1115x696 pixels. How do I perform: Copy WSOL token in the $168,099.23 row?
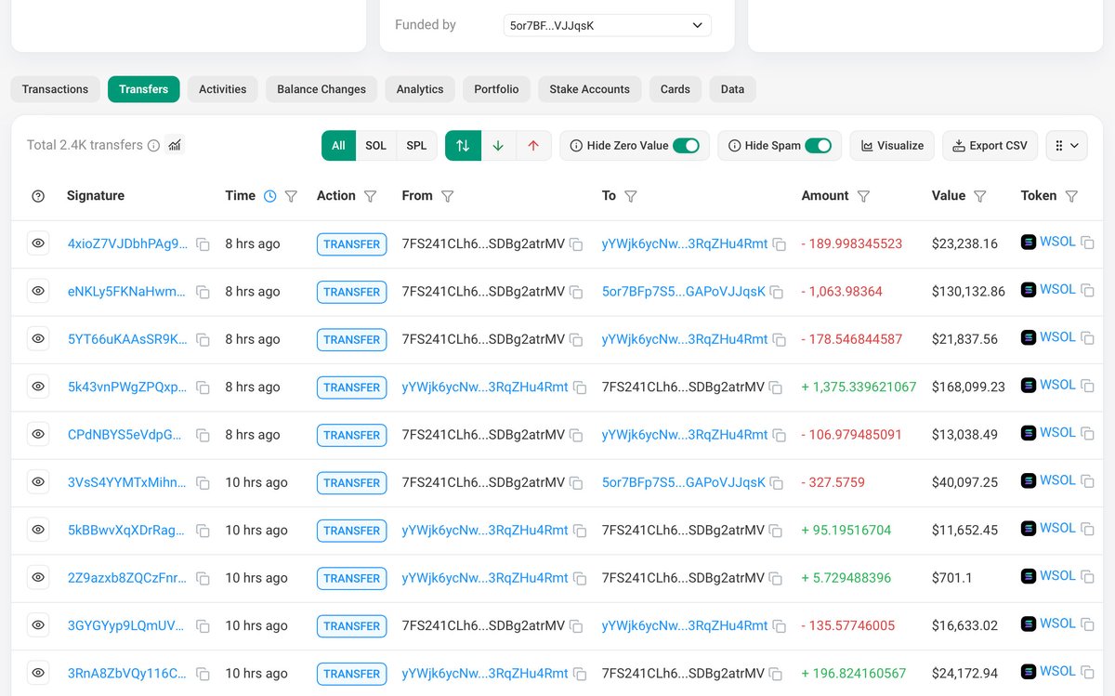pyautogui.click(x=1087, y=386)
